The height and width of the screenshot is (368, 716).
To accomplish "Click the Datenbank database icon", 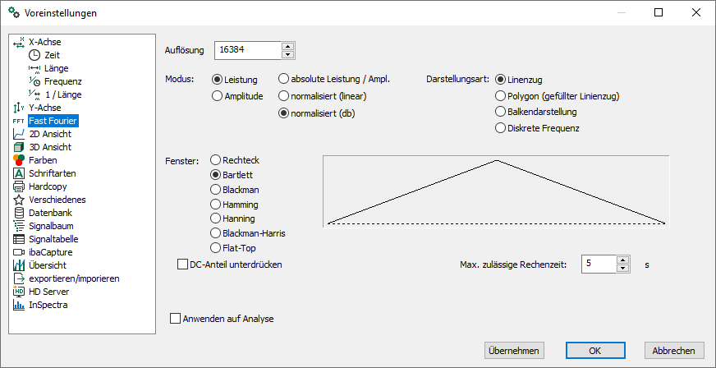I will 19,213.
